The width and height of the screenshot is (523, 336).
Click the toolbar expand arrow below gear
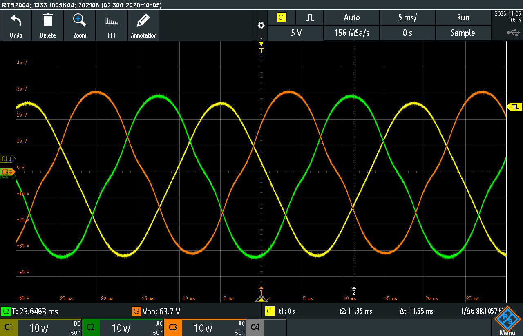point(261,38)
